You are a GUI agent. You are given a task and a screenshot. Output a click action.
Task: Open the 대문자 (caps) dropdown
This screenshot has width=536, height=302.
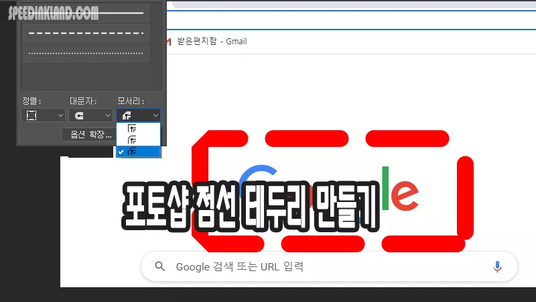coord(90,115)
